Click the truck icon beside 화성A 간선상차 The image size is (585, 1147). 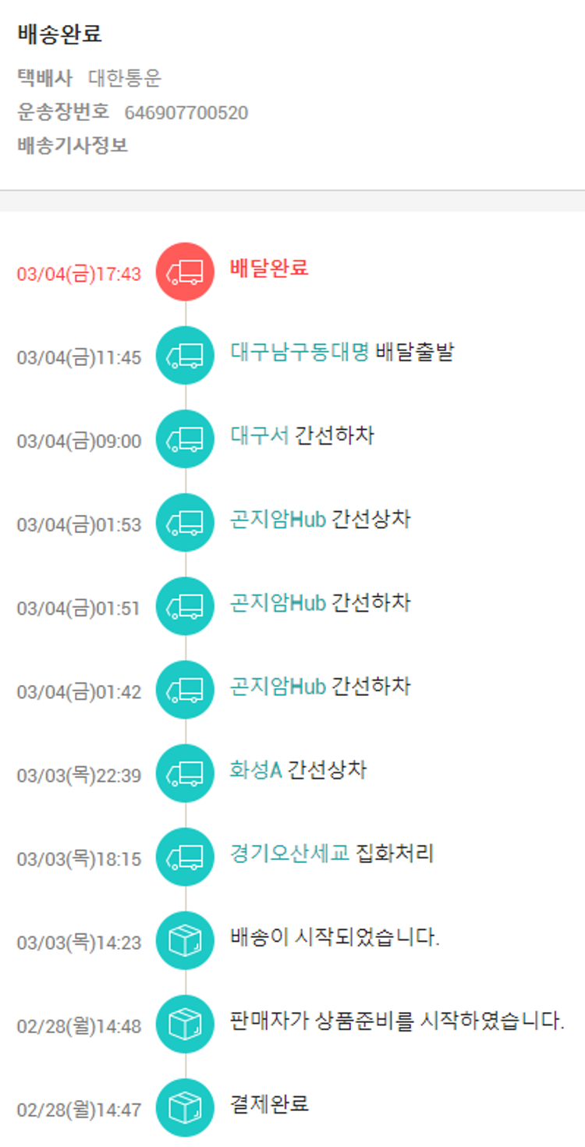coord(185,773)
